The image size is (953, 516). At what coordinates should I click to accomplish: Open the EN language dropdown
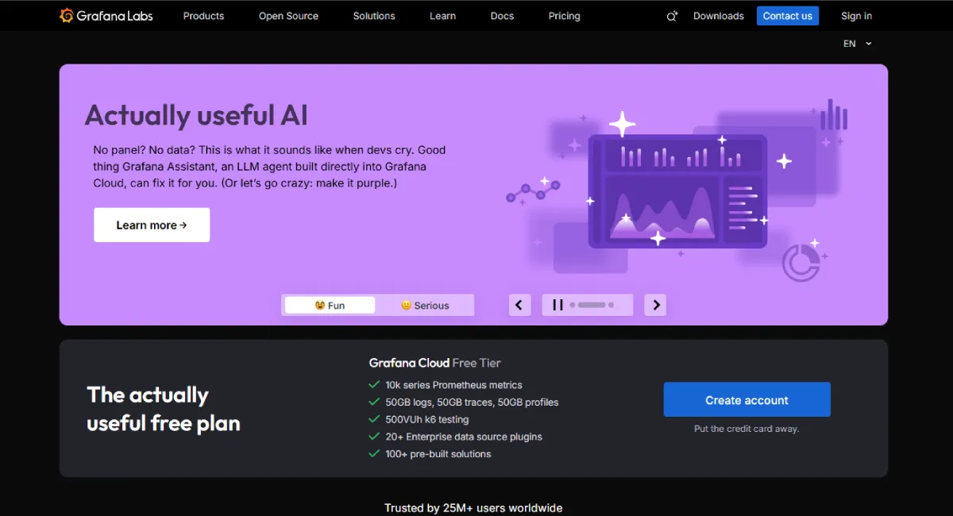pos(857,44)
